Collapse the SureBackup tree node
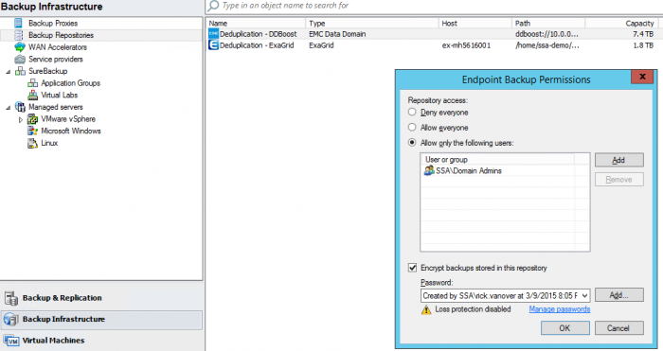This screenshot has width=663, height=351. (8, 72)
